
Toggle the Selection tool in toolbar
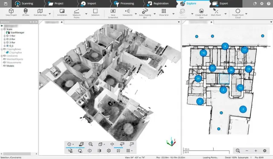(96, 12)
